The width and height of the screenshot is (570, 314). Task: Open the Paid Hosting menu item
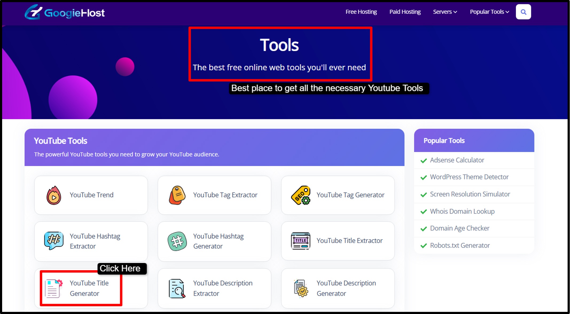(x=405, y=12)
